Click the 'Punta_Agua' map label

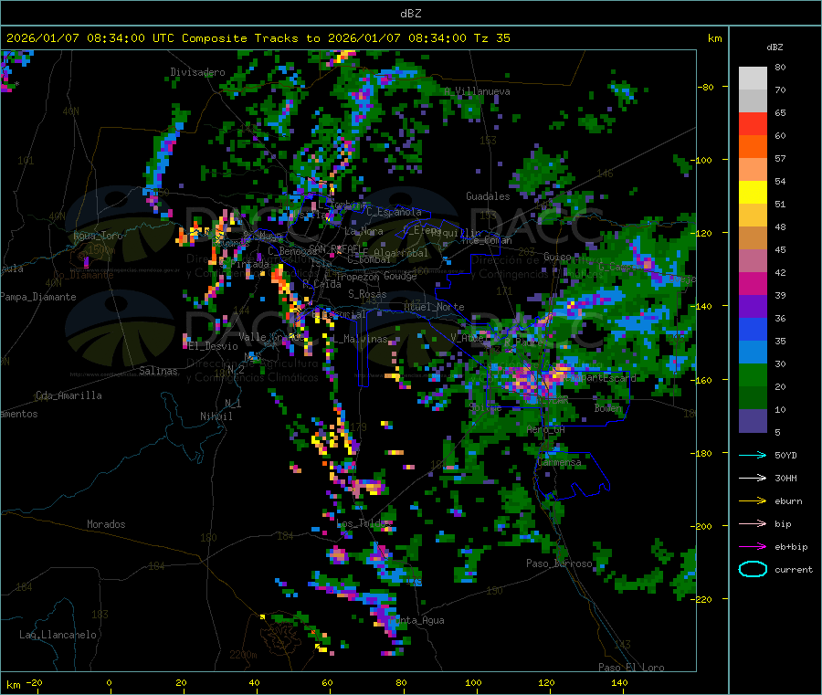(x=416, y=620)
